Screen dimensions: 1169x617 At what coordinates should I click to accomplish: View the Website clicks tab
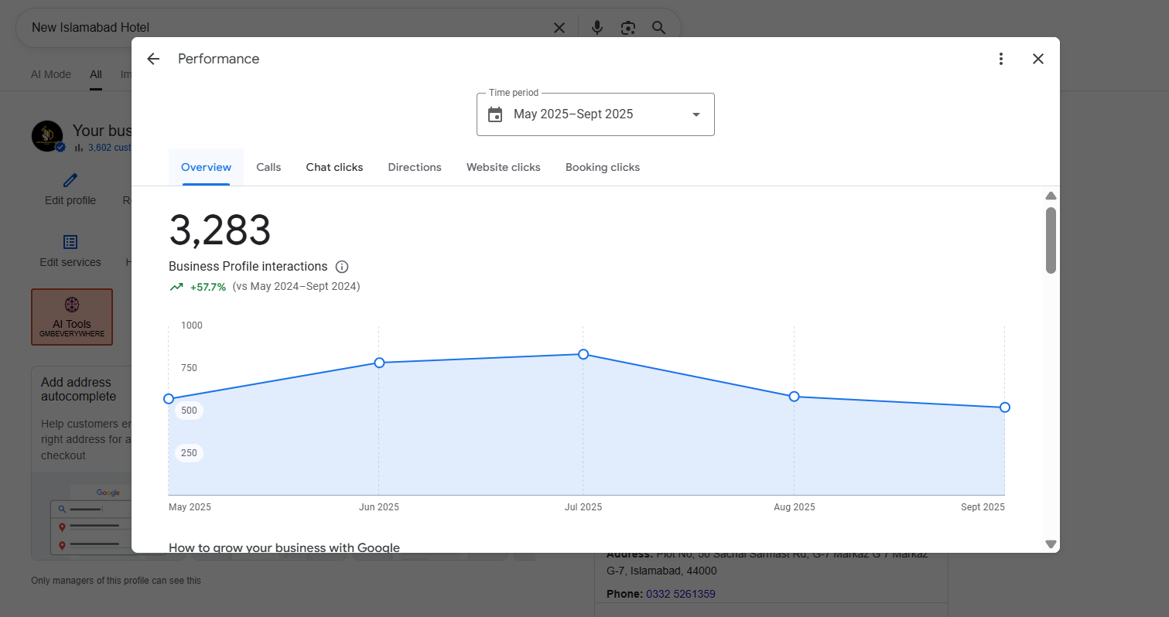503,167
